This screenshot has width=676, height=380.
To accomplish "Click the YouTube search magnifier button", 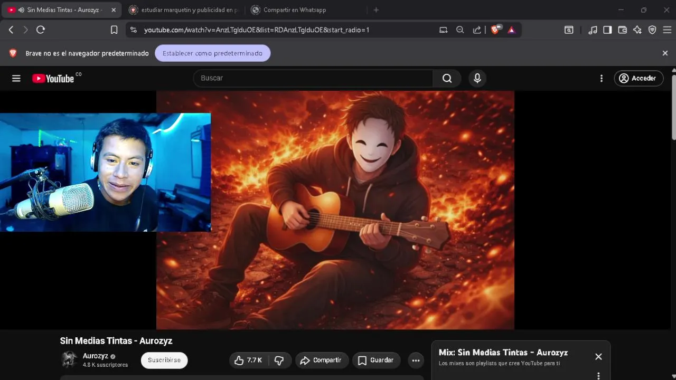I will (x=447, y=78).
